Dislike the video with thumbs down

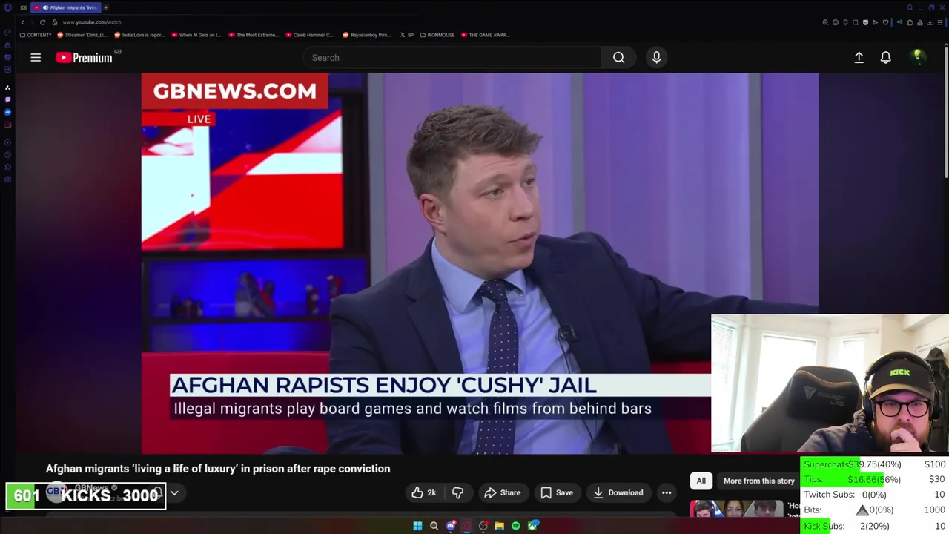[457, 492]
